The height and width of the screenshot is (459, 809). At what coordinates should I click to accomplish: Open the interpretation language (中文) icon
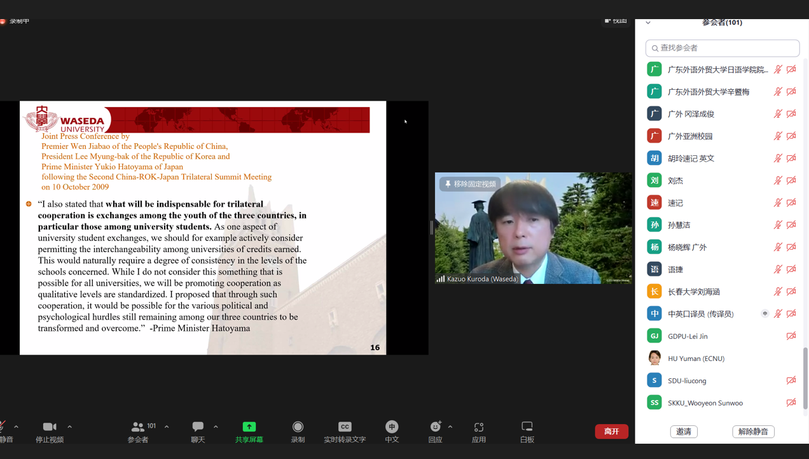coord(392,427)
